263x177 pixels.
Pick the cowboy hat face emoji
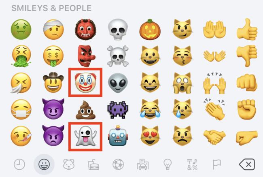point(53,82)
